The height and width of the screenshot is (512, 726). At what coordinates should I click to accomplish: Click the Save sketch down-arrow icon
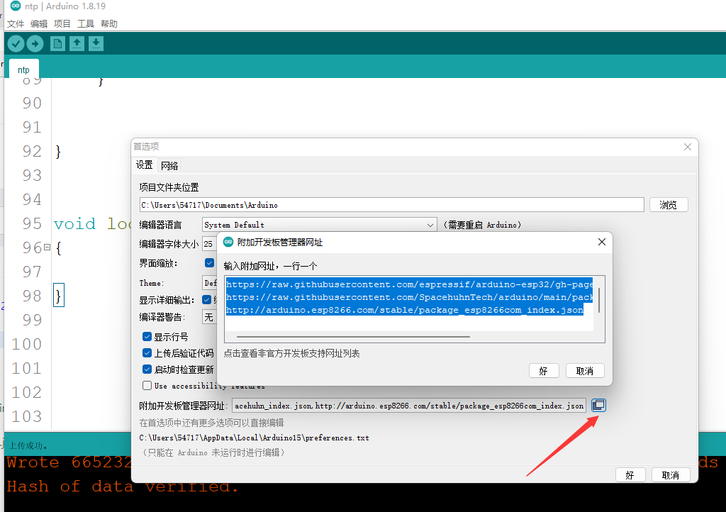point(96,43)
